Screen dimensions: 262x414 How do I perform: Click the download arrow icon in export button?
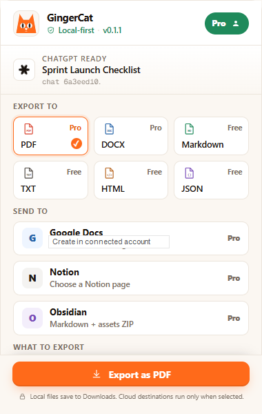(x=97, y=374)
